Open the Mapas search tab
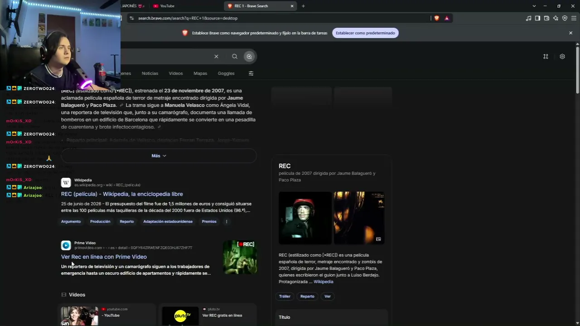 [x=200, y=73]
